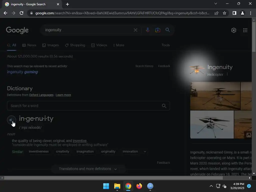Send feedback under dictionary card
Screen dimensions: 256x192
click(x=163, y=162)
